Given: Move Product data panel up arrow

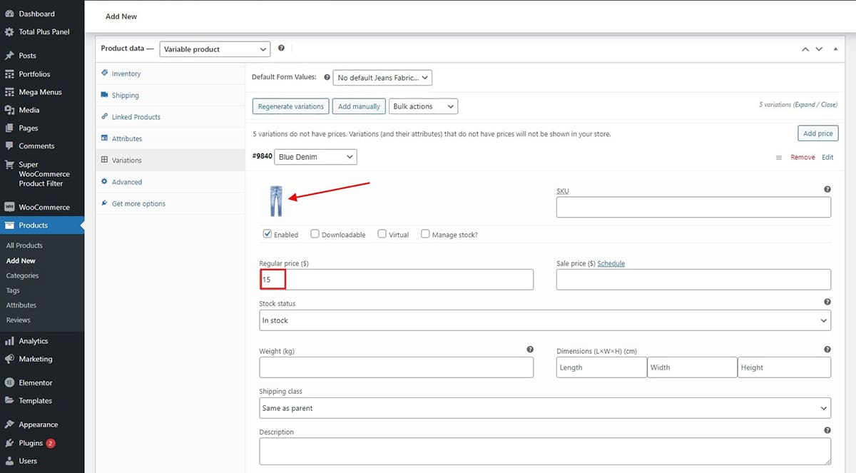Looking at the screenshot, I should [x=805, y=49].
